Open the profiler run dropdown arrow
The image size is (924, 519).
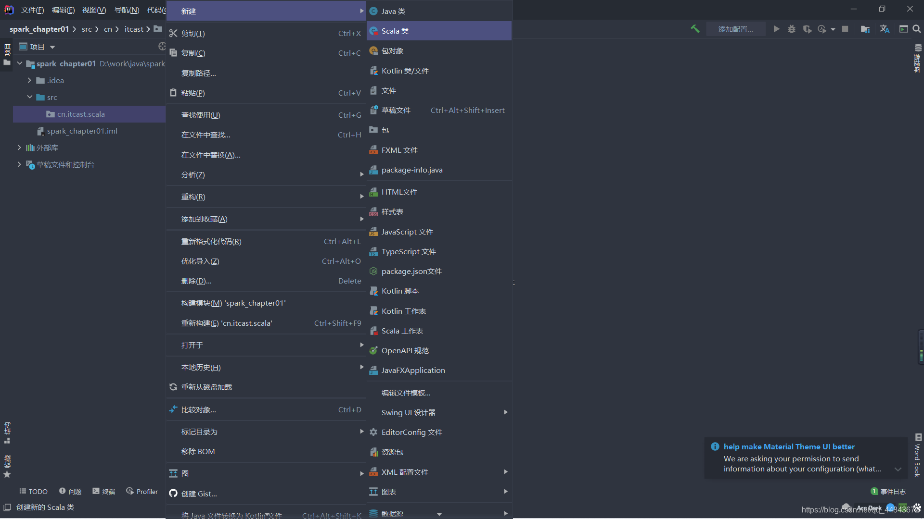tap(833, 29)
